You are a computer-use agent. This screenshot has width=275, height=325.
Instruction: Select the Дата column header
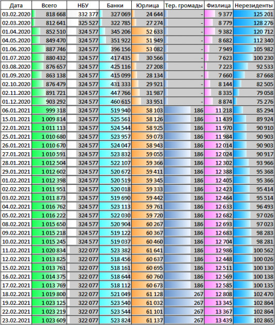tap(16, 5)
